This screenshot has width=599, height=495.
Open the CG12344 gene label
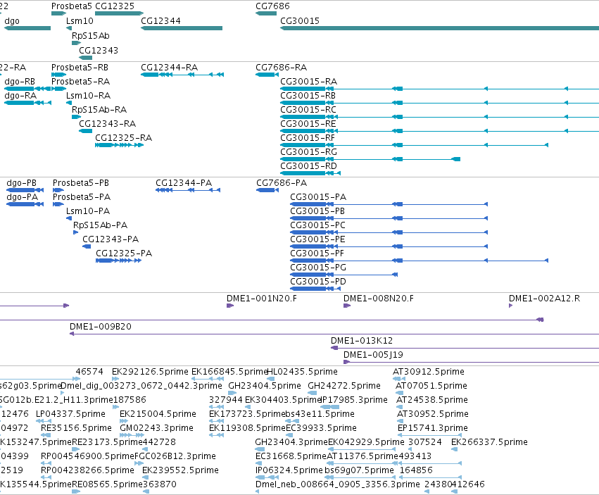click(160, 21)
